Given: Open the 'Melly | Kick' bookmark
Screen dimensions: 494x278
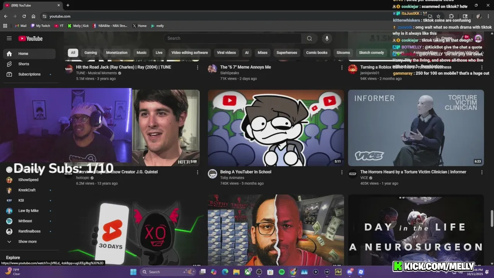Looking at the screenshot, I should (x=78, y=26).
